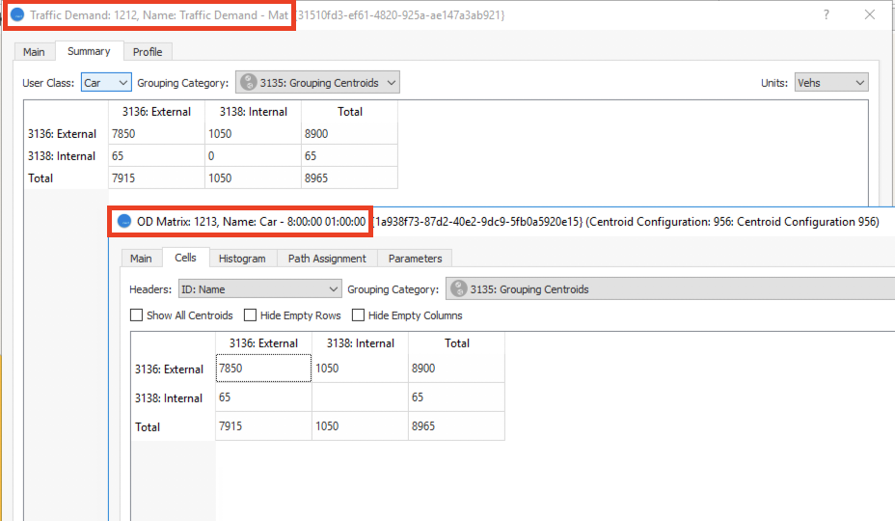
Task: Click the OD Matrix window title icon
Action: pos(123,222)
